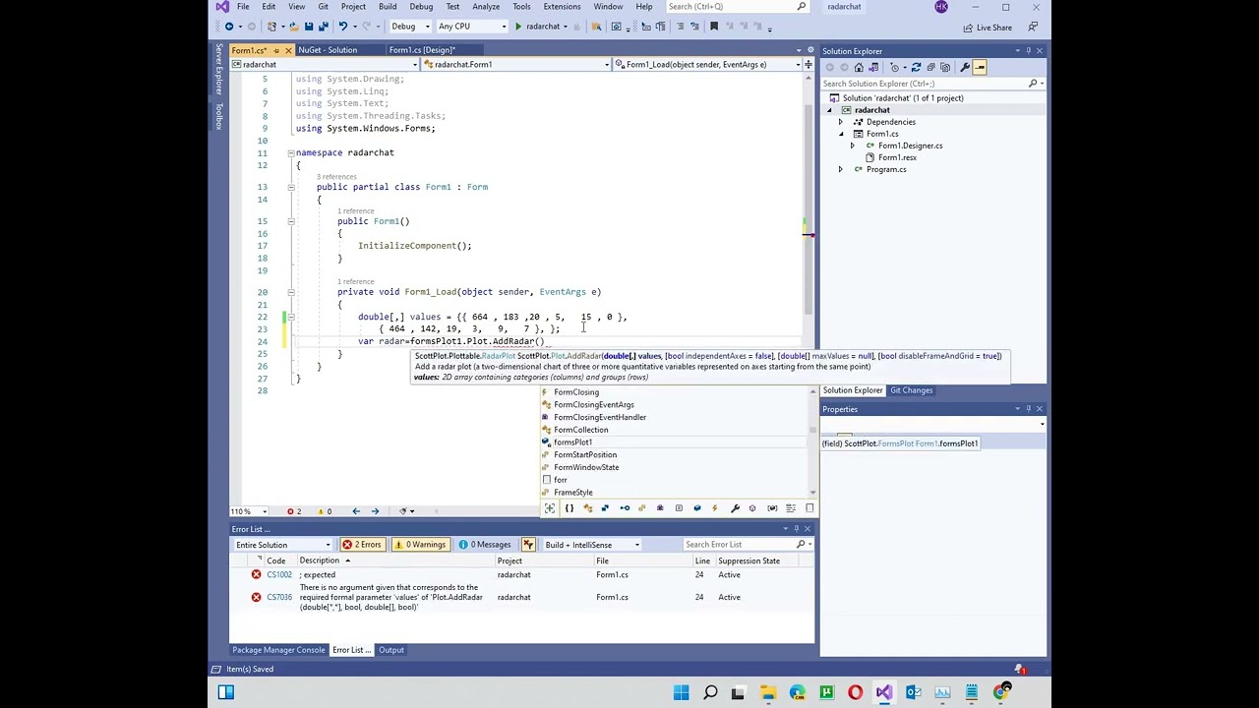Click the Collapse All icon in Solution Explorer

(x=930, y=67)
